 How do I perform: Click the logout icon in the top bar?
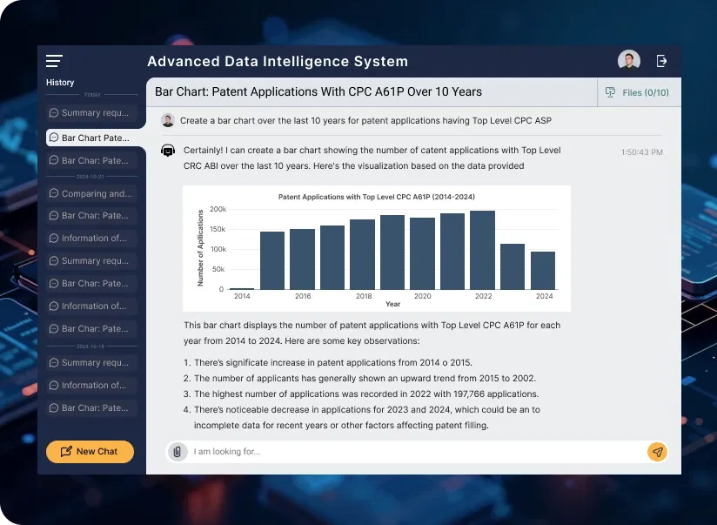(661, 61)
